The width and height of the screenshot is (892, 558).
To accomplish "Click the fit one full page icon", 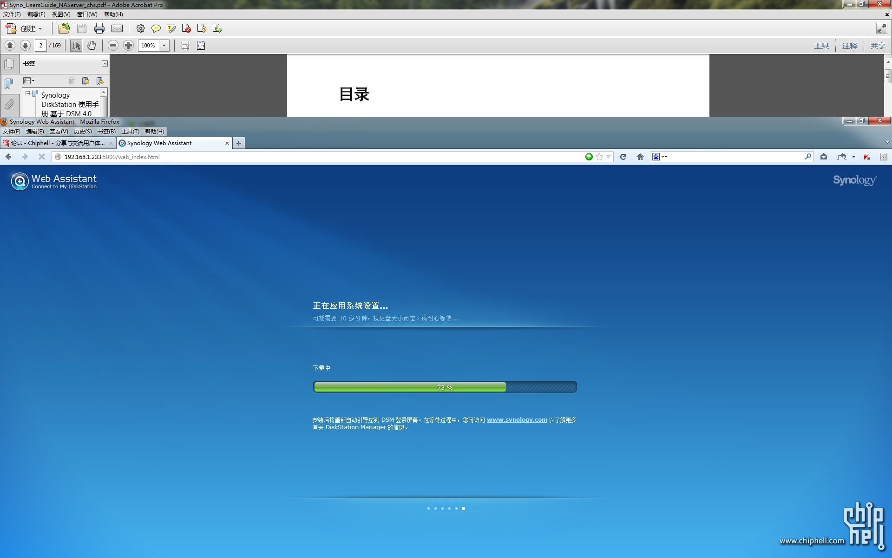I will tap(201, 46).
